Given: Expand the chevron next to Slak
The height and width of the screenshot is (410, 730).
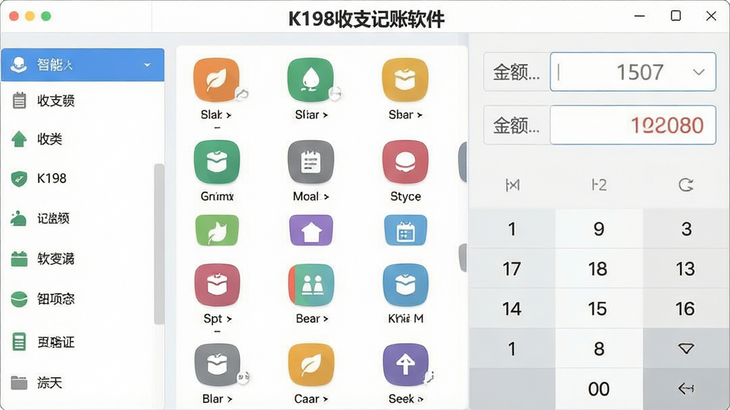Looking at the screenshot, I should click(x=229, y=115).
